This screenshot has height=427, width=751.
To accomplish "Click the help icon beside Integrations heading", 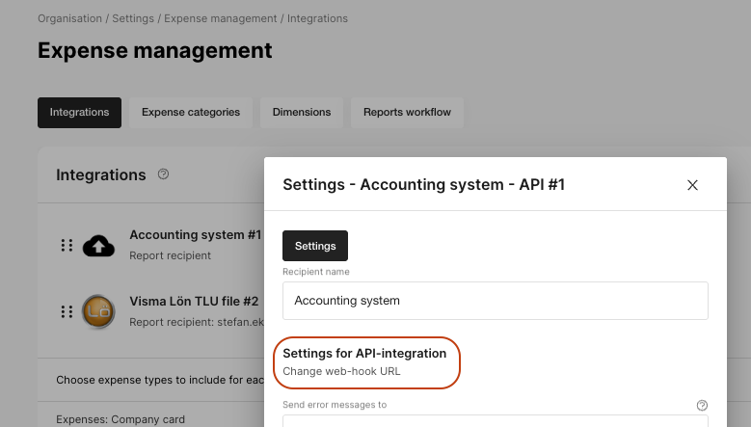I will click(163, 174).
